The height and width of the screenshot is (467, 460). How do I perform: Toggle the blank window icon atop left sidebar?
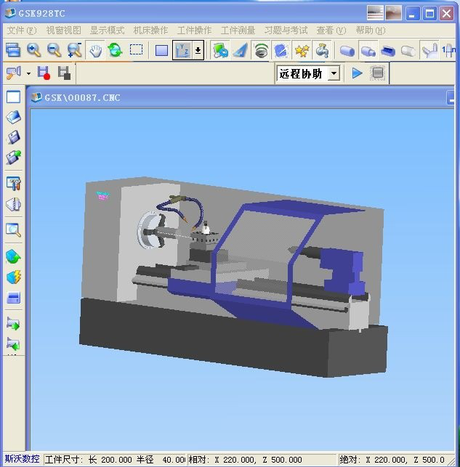[x=13, y=97]
